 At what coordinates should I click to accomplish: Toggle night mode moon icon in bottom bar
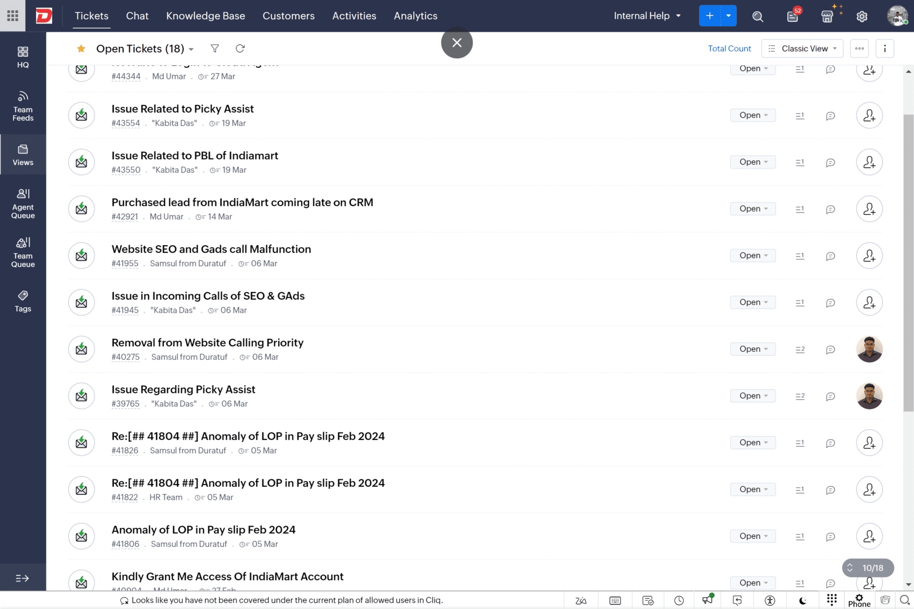(802, 600)
